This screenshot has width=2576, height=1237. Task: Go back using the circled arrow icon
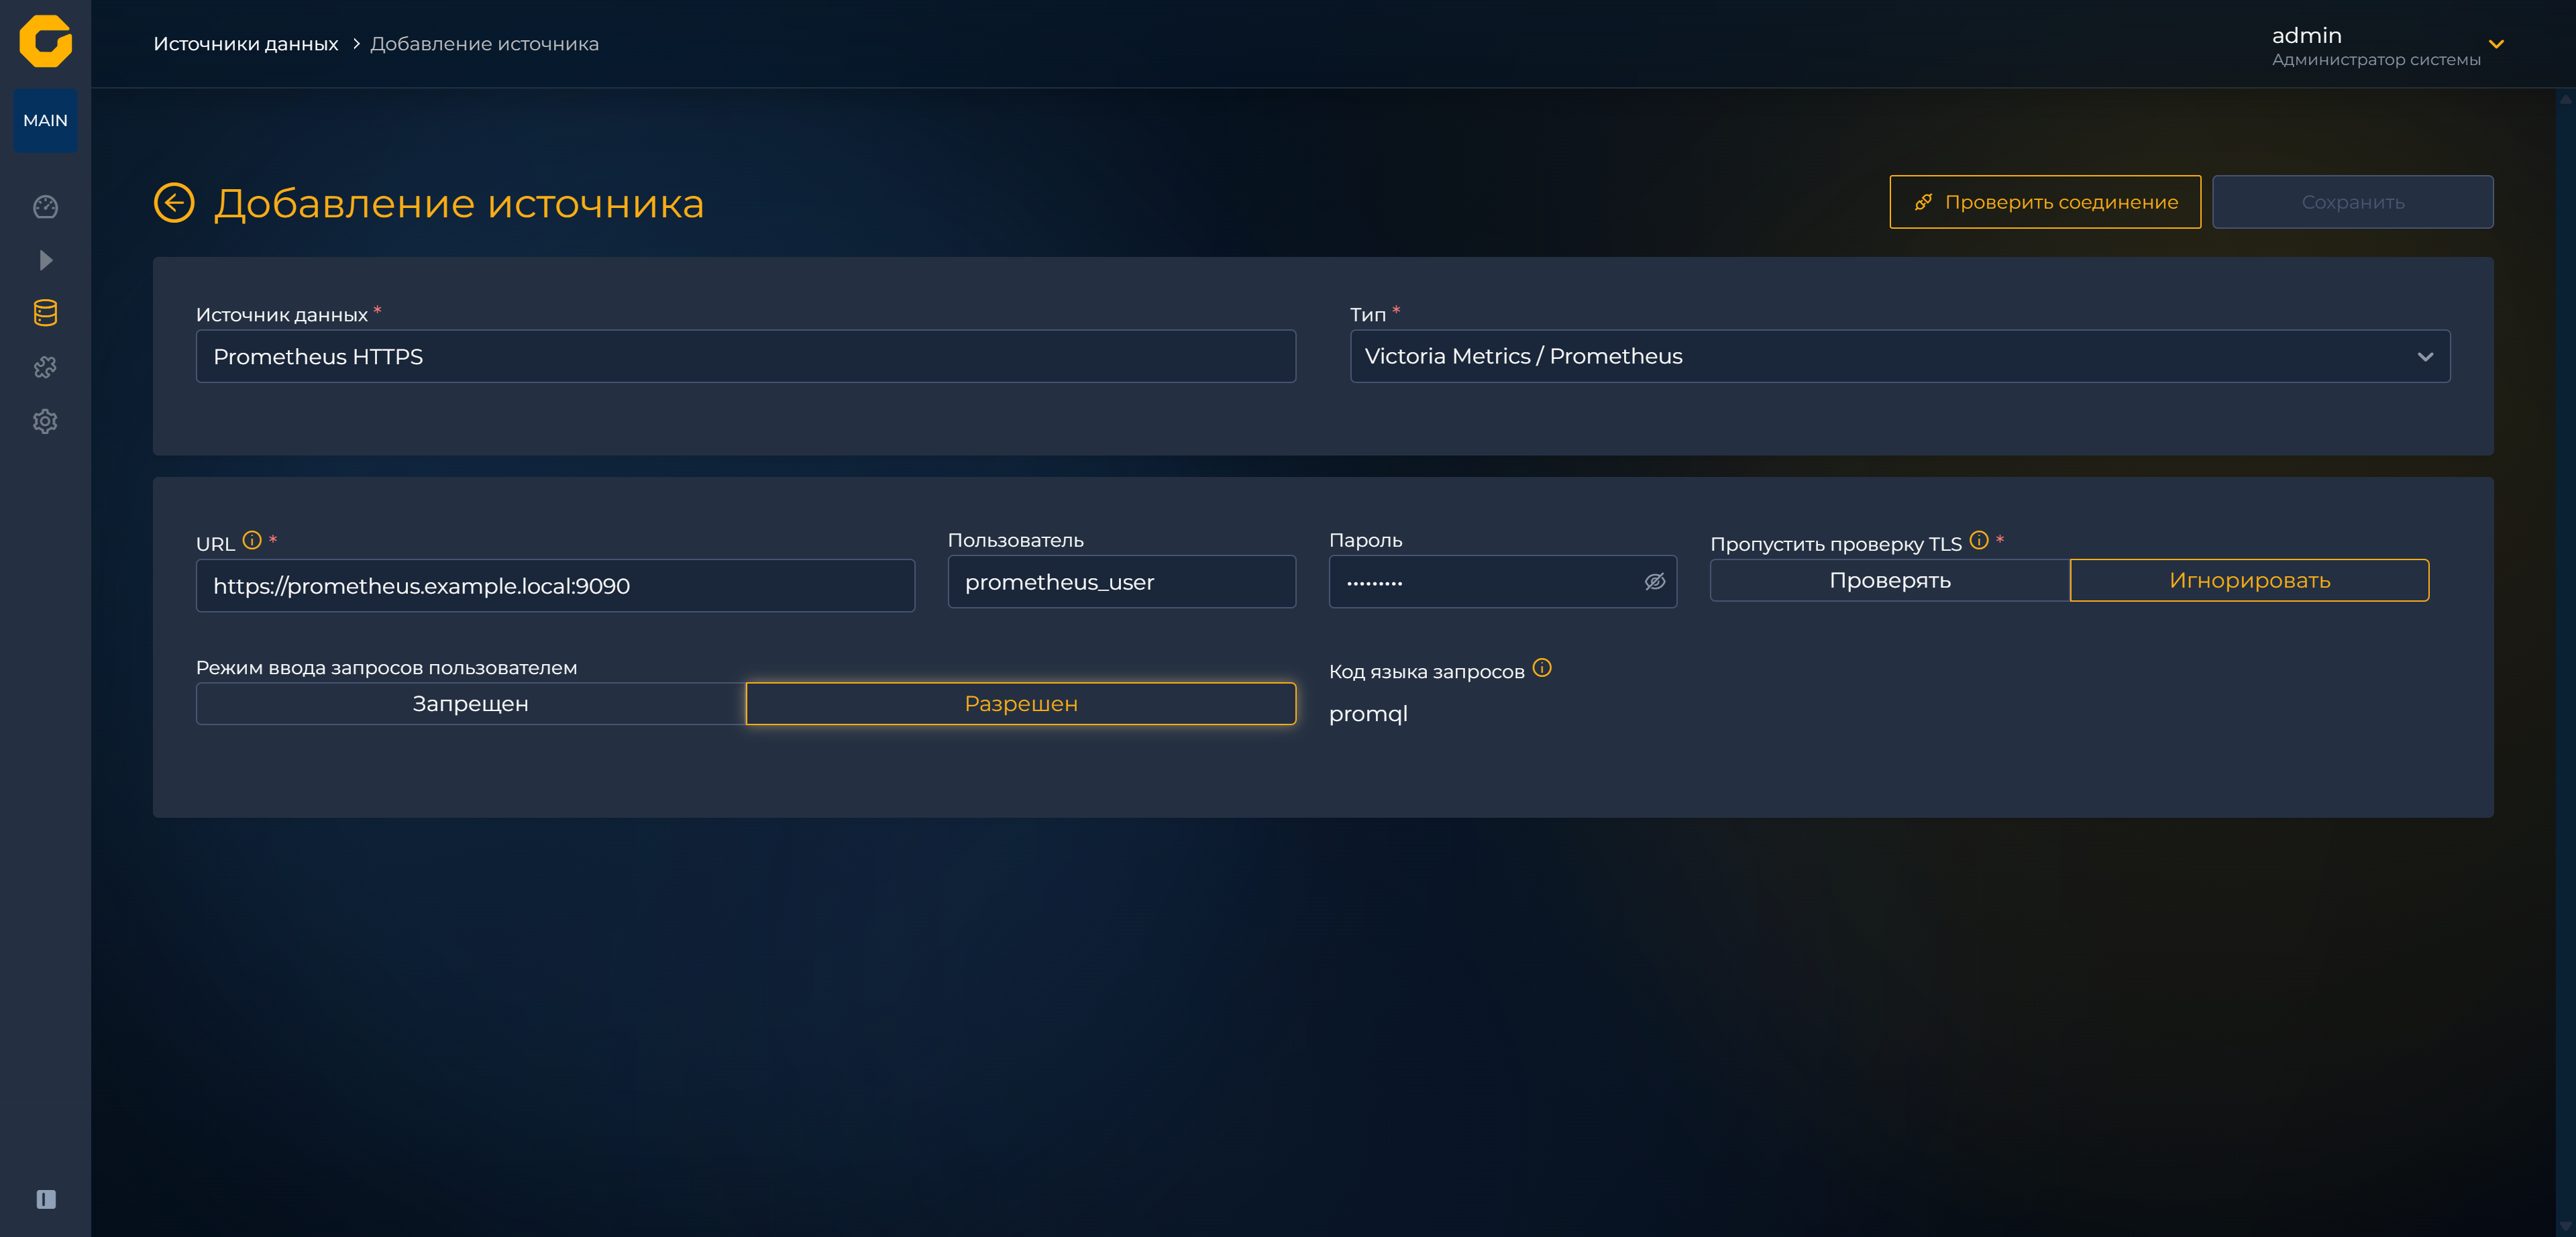[174, 203]
